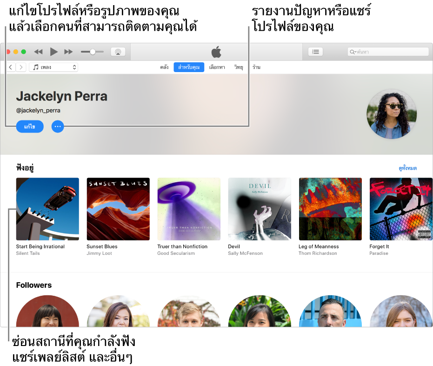Screen dimensions: 433x366
Task: Click the Thom Richardson artist name
Action: (x=318, y=253)
